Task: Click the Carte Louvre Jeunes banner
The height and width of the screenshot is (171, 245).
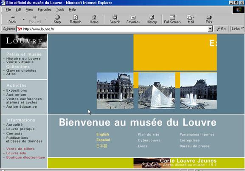Action: pyautogui.click(x=175, y=163)
